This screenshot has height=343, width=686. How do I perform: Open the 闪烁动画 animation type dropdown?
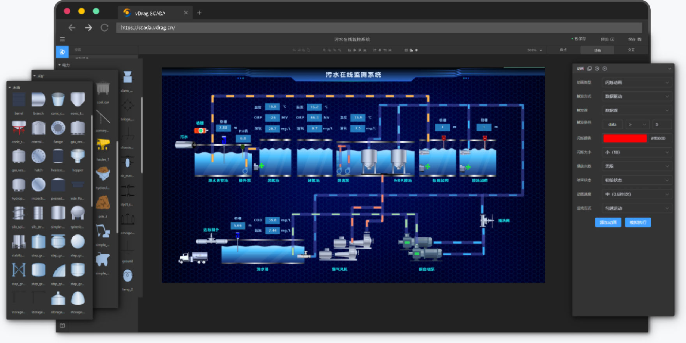tap(636, 83)
